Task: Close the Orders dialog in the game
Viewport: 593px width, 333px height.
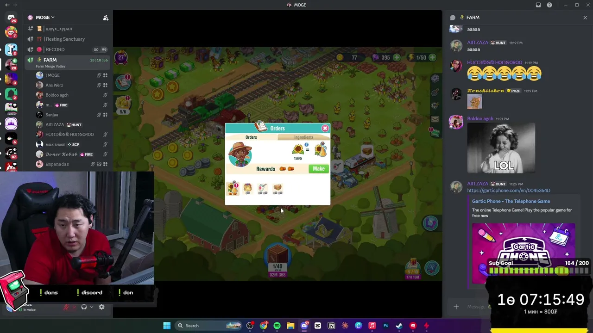Action: (325, 128)
